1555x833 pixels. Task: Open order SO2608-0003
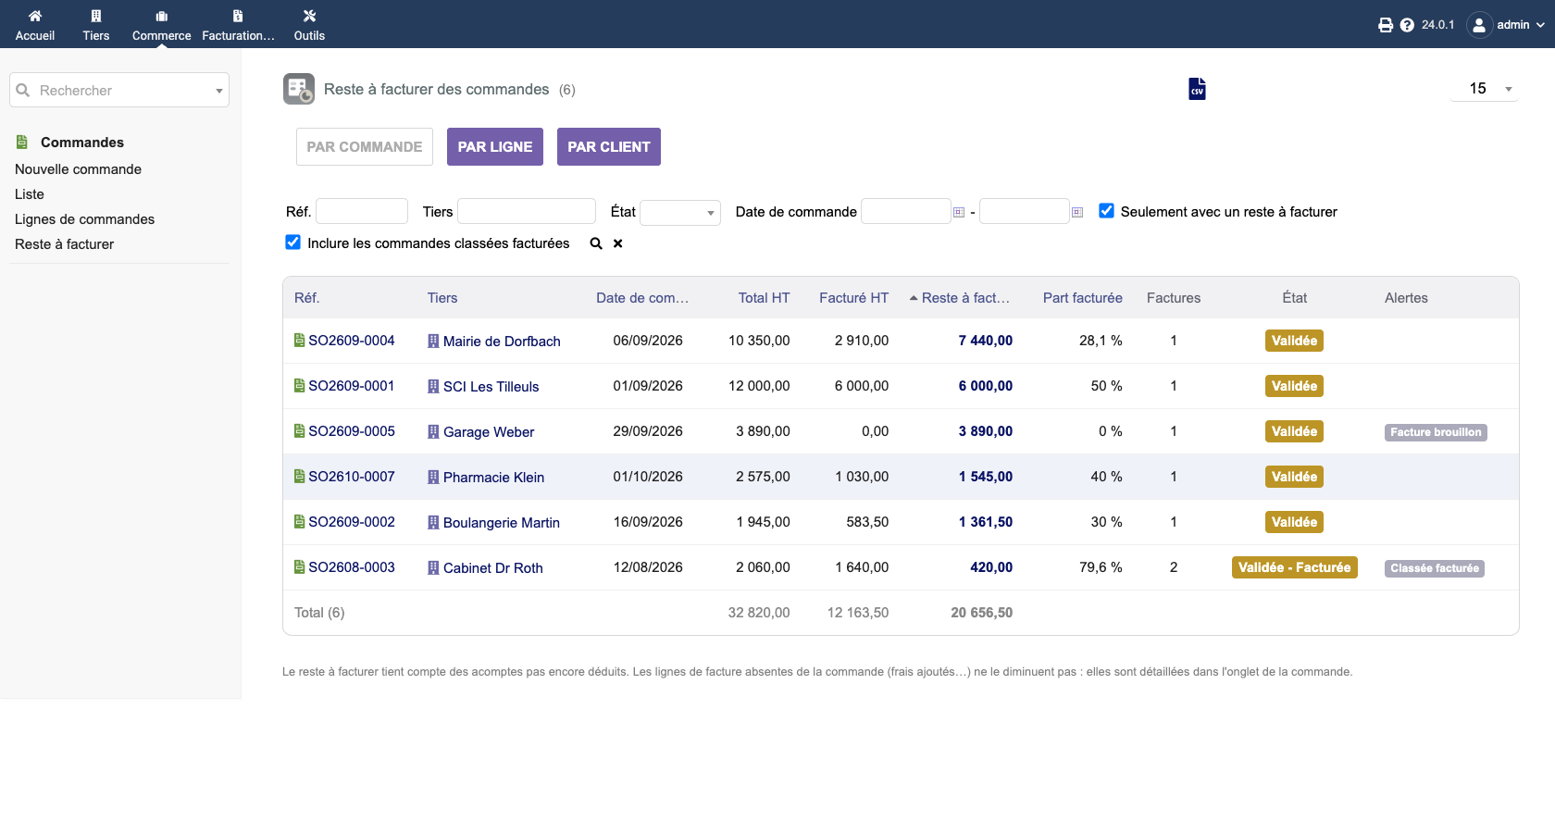(x=352, y=567)
